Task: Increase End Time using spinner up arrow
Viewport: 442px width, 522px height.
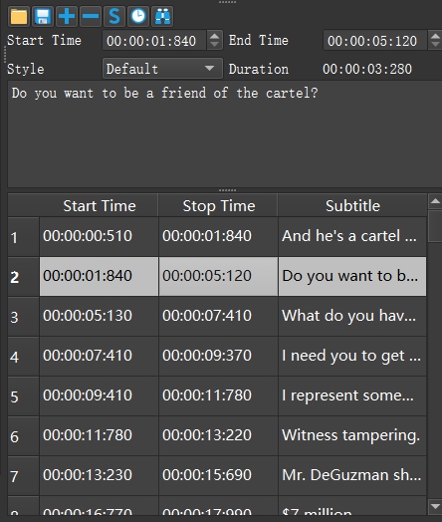Action: (x=436, y=36)
